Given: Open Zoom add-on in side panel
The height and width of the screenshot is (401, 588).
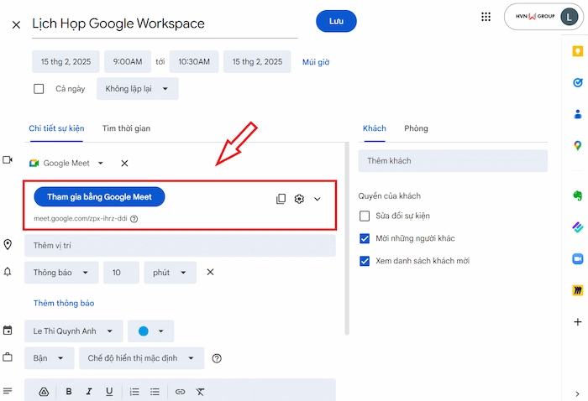Looking at the screenshot, I should coord(577,258).
